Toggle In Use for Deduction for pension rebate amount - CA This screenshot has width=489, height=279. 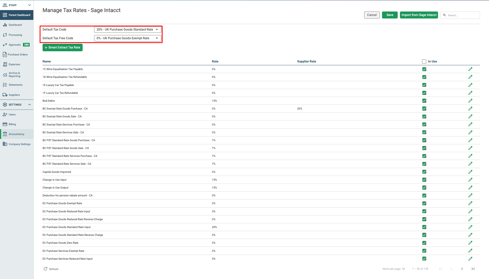tap(424, 196)
